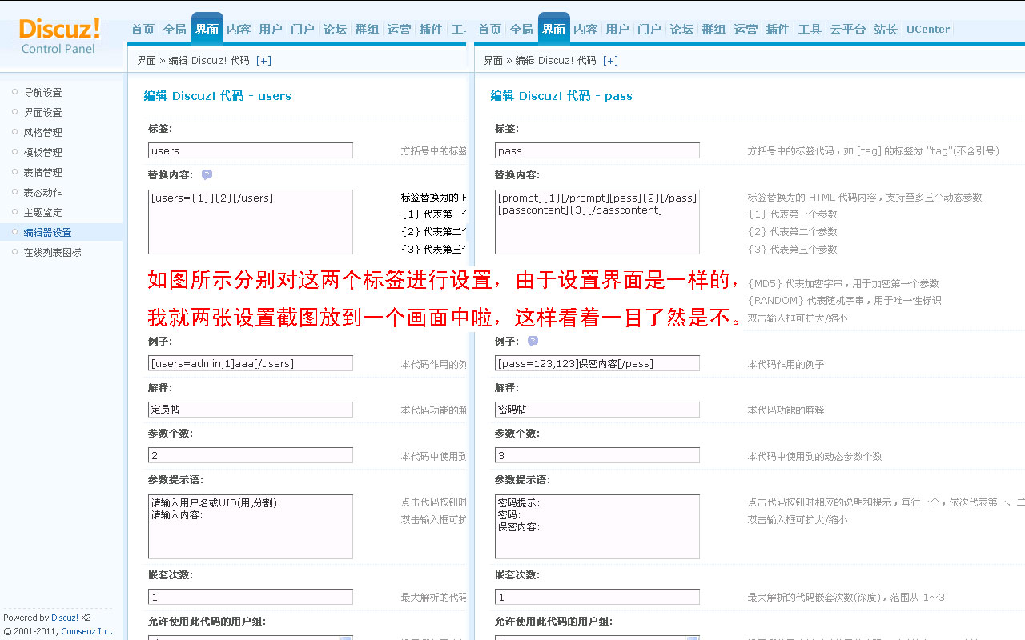Click 标签 field containing 'pass'
Image resolution: width=1025 pixels, height=640 pixels.
coord(597,150)
